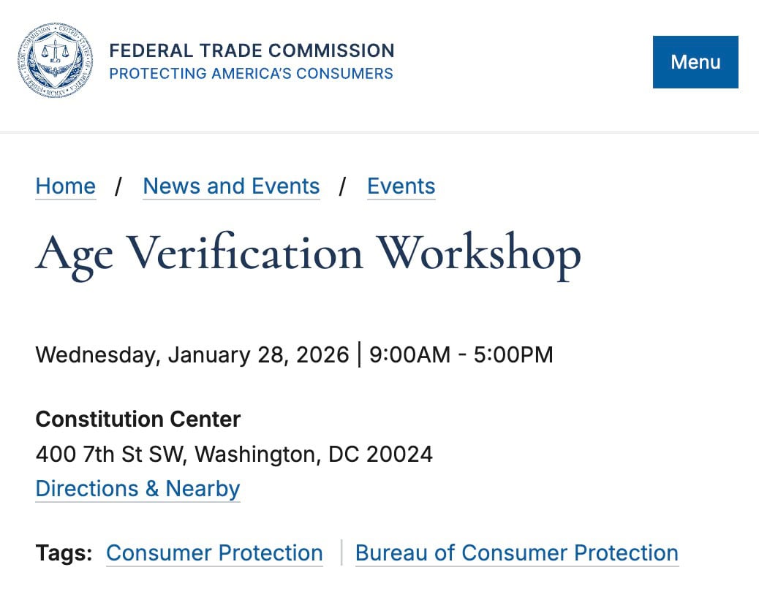Open the Consumer Protection tag
The height and width of the screenshot is (589, 759).
[214, 553]
